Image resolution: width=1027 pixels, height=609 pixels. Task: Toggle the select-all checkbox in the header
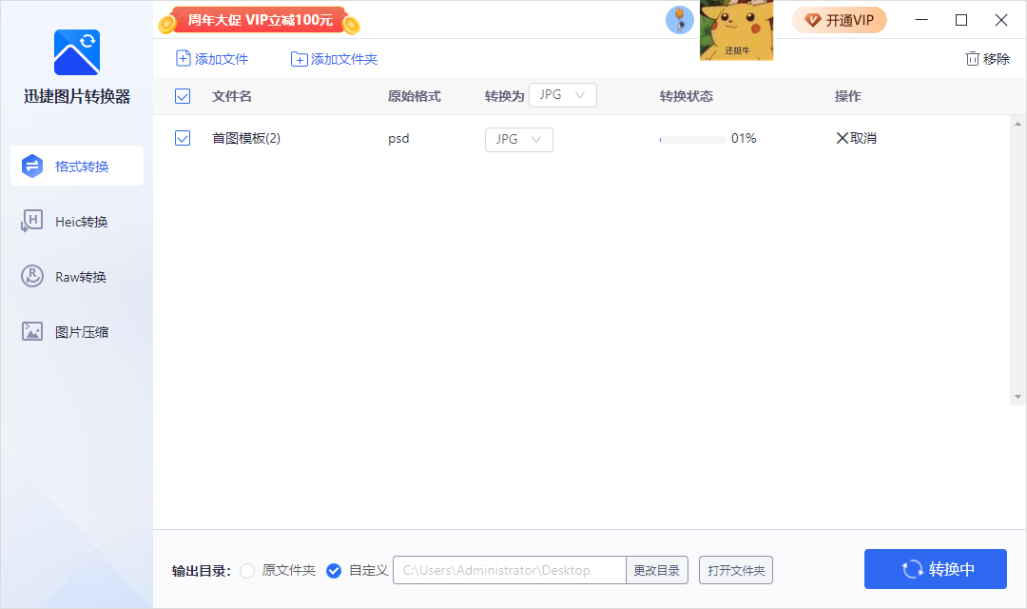point(183,96)
